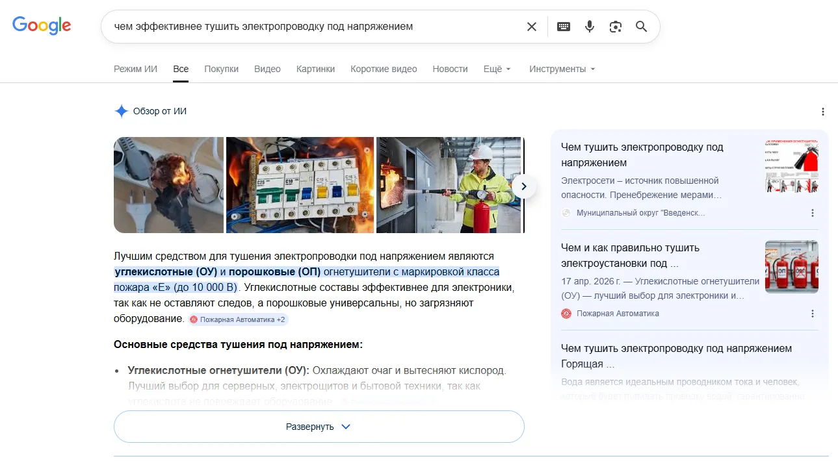Click highlighted text углекислотные (ОУ)
This screenshot has height=461, width=838.
(x=166, y=271)
